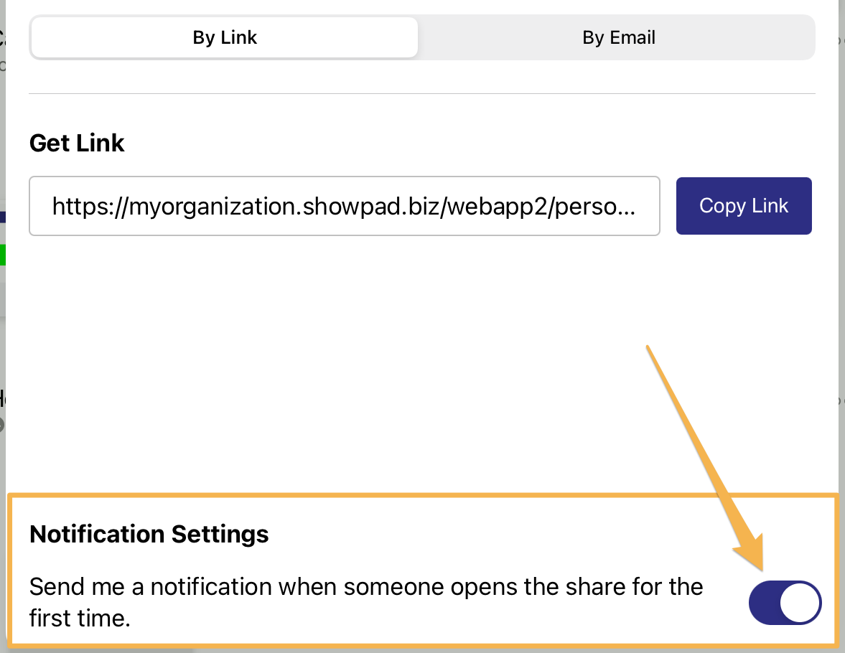Click the Notification Settings heading
Image resolution: width=845 pixels, height=653 pixels.
[149, 534]
